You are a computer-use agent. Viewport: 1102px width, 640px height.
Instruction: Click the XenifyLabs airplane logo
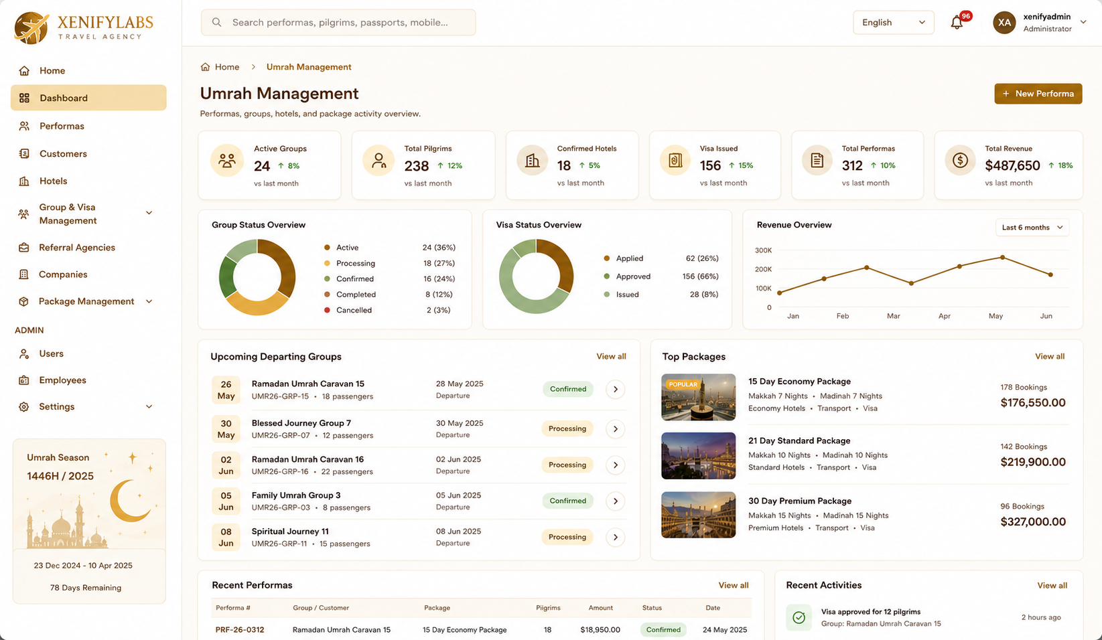point(31,27)
